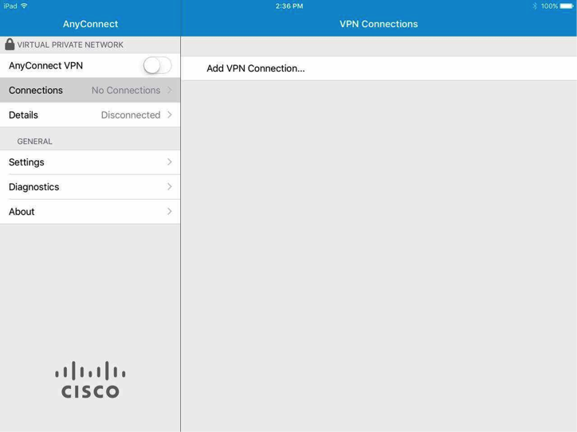
Task: Tap the lock icon beside Virtual Private Network
Action: [10, 45]
